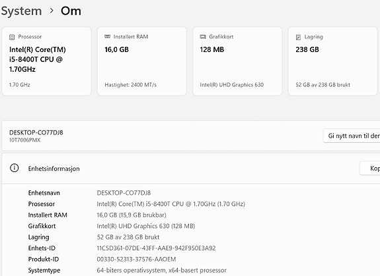Click the Om page title
Viewport: 380px width, 276px height.
tap(71, 11)
